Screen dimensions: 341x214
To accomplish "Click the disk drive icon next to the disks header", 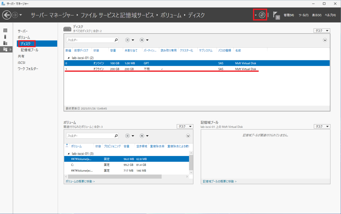I will [67, 29].
